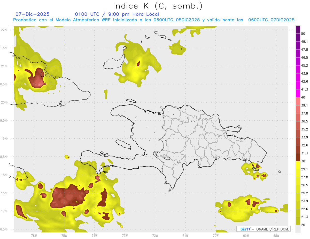Click the color scale value 47.8
Viewport: 310px width, 239px height.
click(x=305, y=50)
